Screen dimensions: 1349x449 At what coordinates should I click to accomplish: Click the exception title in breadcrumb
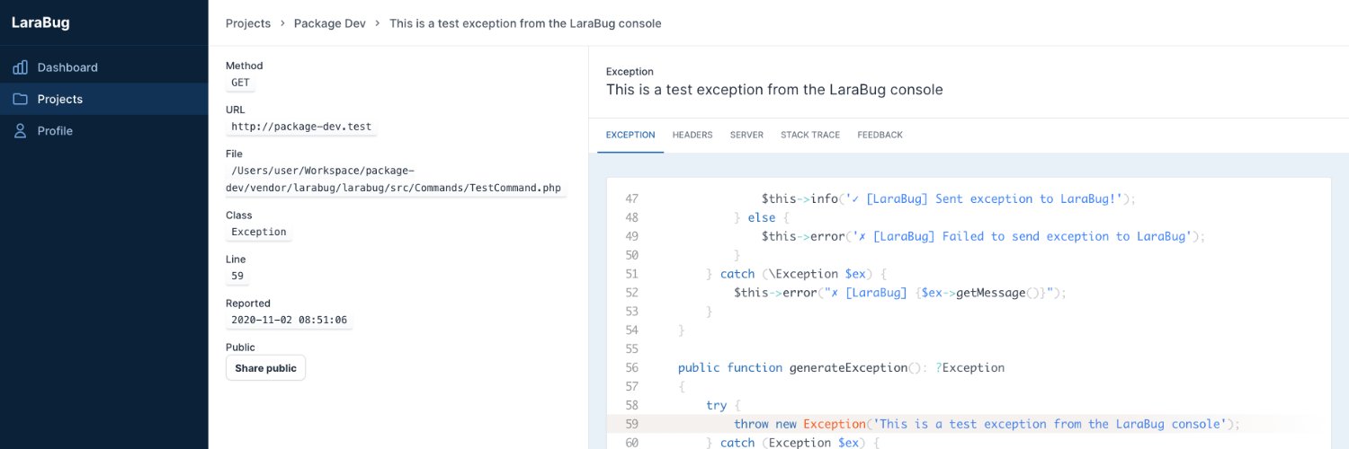click(525, 23)
